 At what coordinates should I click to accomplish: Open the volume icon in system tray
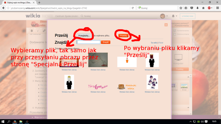pyautogui.click(x=202, y=122)
